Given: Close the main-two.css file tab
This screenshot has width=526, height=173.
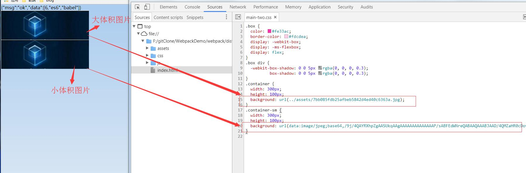Looking at the screenshot, I should pyautogui.click(x=275, y=17).
